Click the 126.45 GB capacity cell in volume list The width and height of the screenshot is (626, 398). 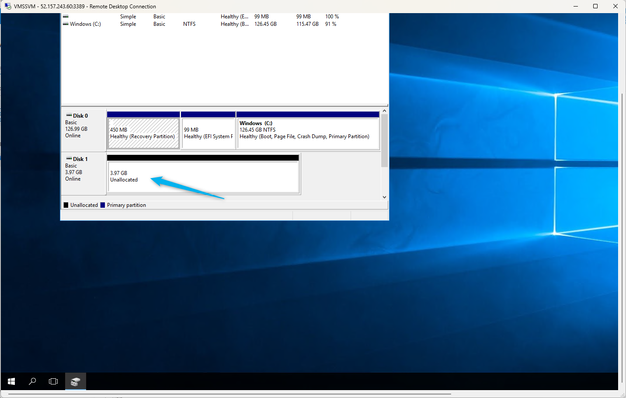265,24
